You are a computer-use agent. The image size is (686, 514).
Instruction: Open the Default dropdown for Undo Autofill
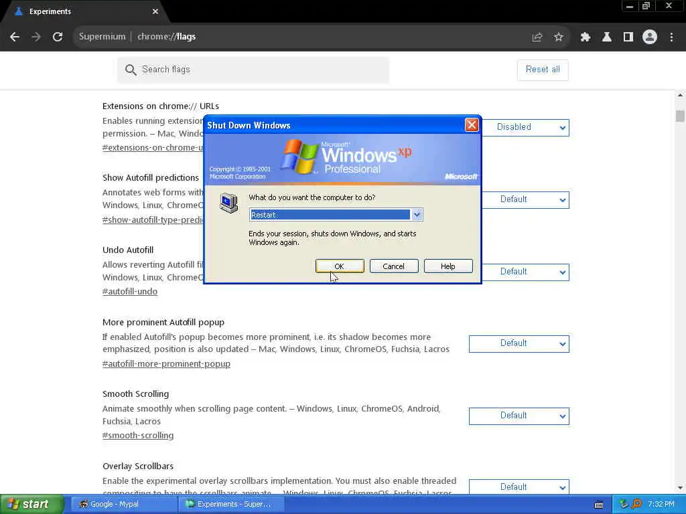tap(525, 272)
